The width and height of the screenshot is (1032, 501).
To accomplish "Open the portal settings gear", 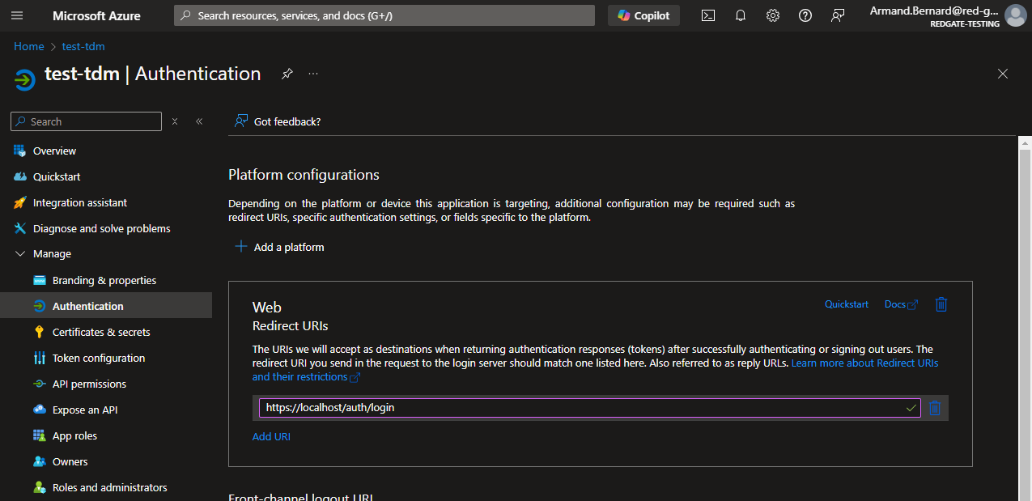I will (x=773, y=15).
